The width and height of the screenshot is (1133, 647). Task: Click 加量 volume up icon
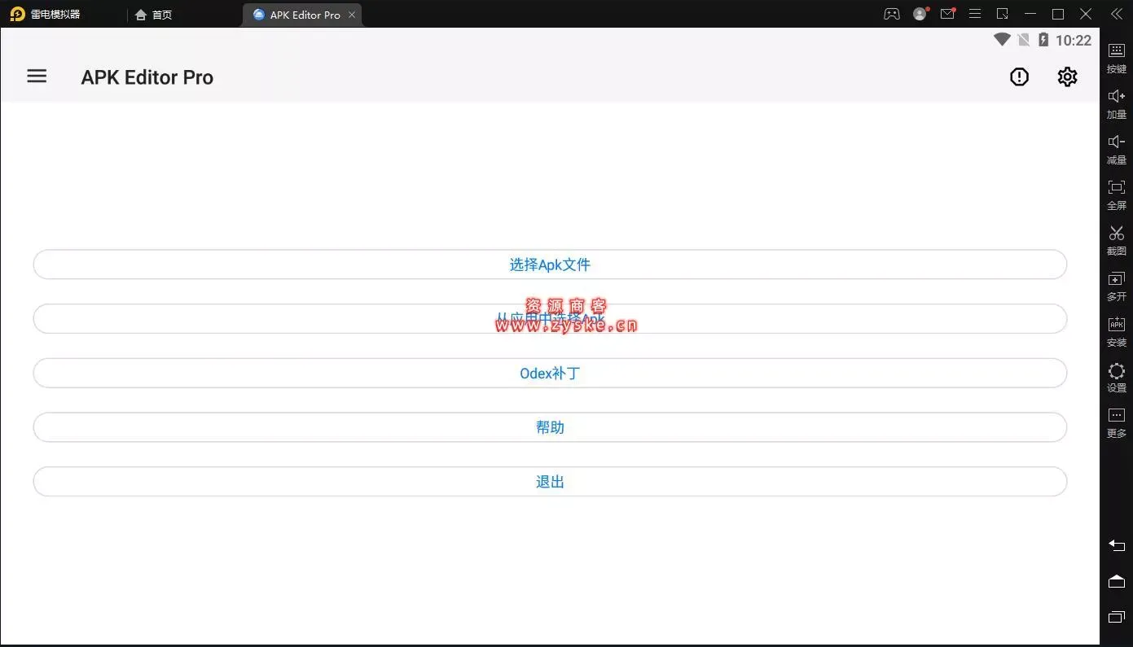click(x=1117, y=104)
